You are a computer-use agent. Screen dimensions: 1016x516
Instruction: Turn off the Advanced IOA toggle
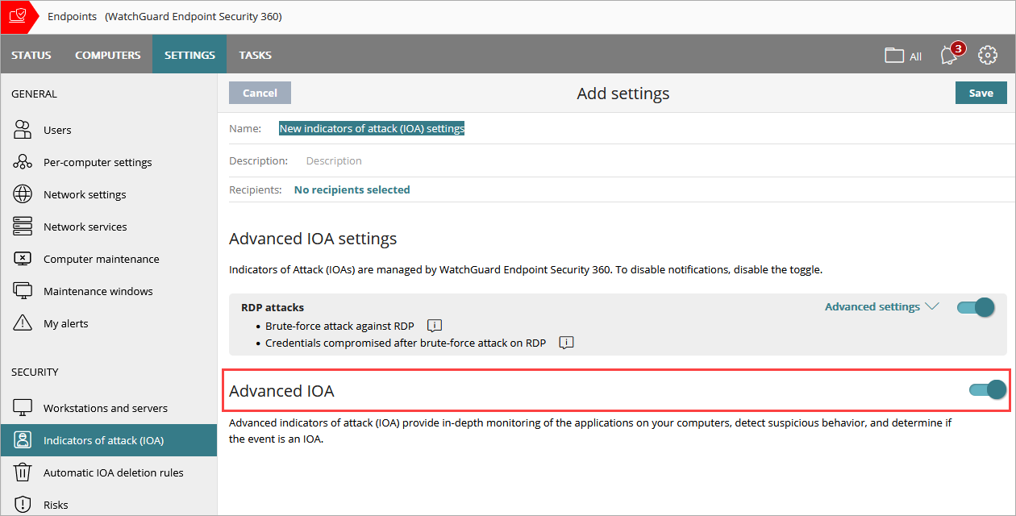tap(987, 389)
